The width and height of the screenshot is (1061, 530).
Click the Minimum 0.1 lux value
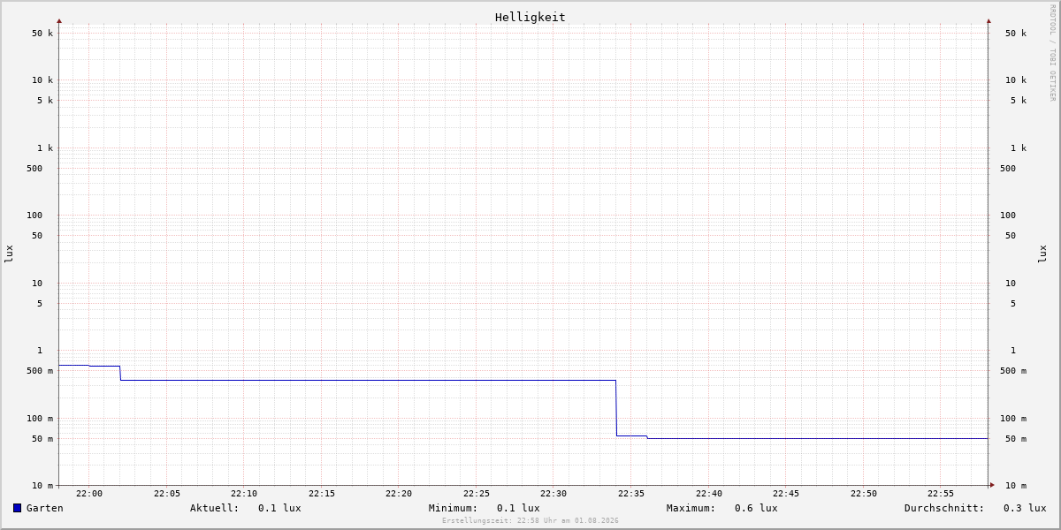pos(518,508)
